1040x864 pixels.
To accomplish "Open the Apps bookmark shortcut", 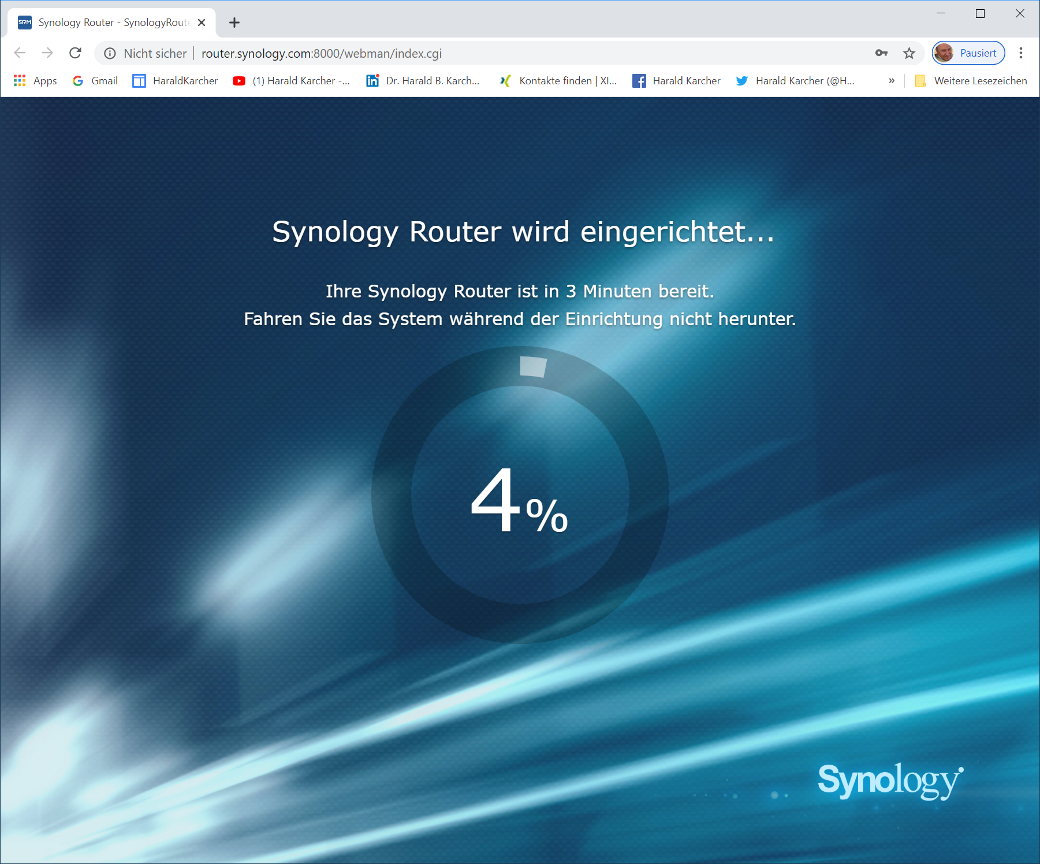I will (35, 81).
